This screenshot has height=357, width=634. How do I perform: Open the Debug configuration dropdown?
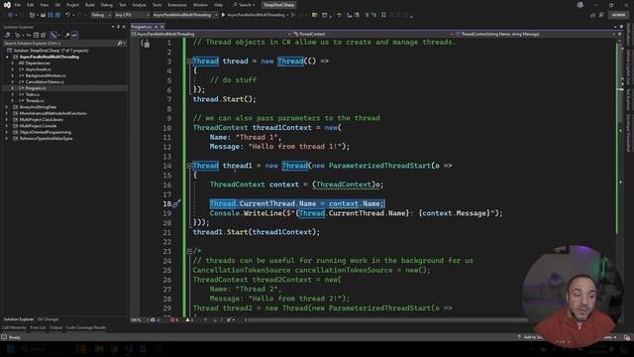coord(101,15)
